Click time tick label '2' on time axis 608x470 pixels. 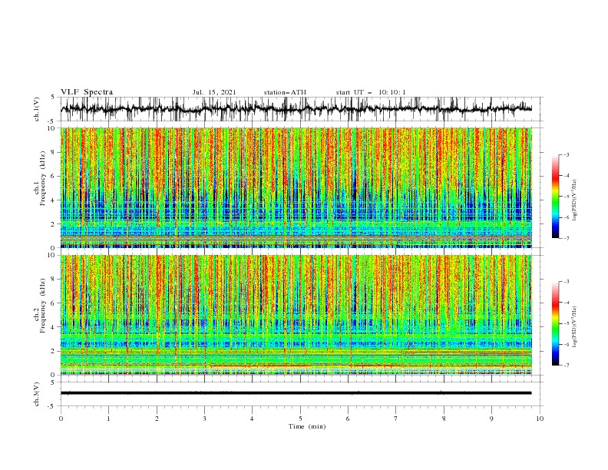tap(157, 419)
